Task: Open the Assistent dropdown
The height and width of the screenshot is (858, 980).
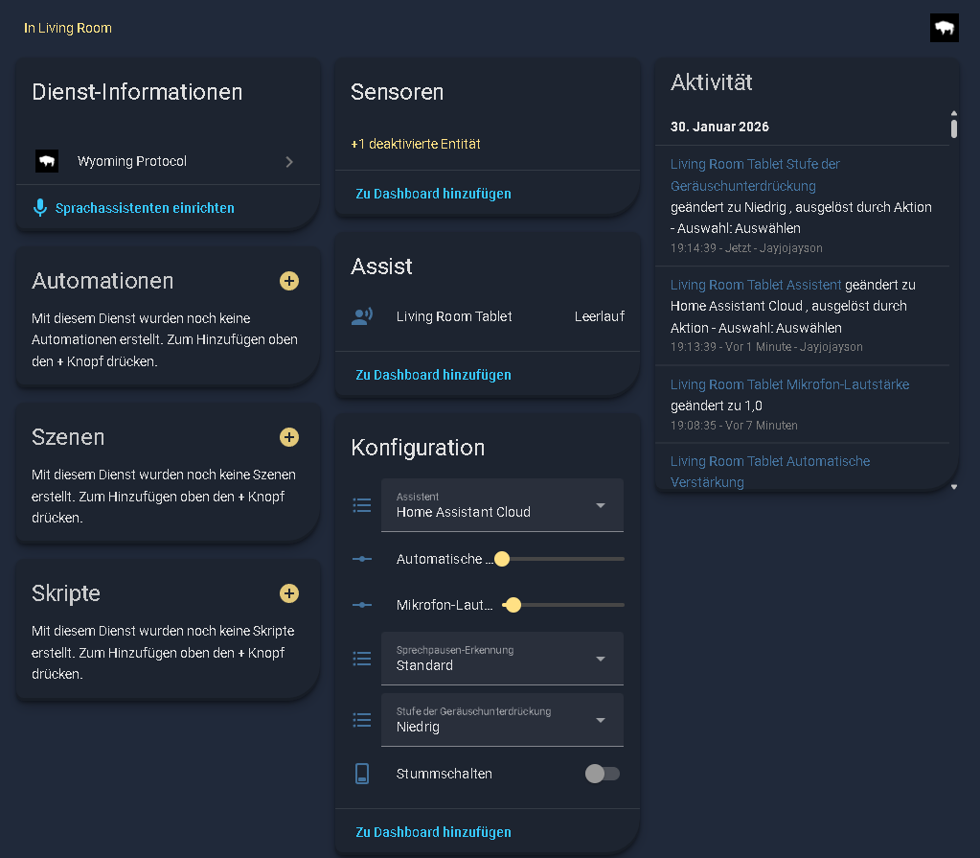Action: click(x=502, y=505)
